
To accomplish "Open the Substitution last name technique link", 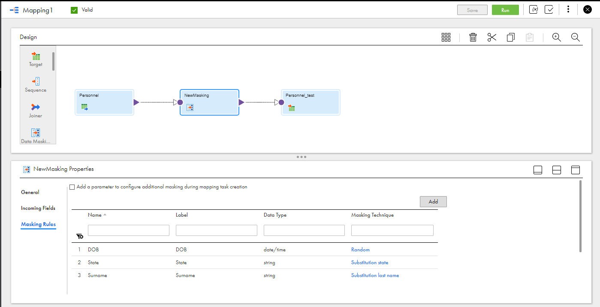I will [x=375, y=275].
